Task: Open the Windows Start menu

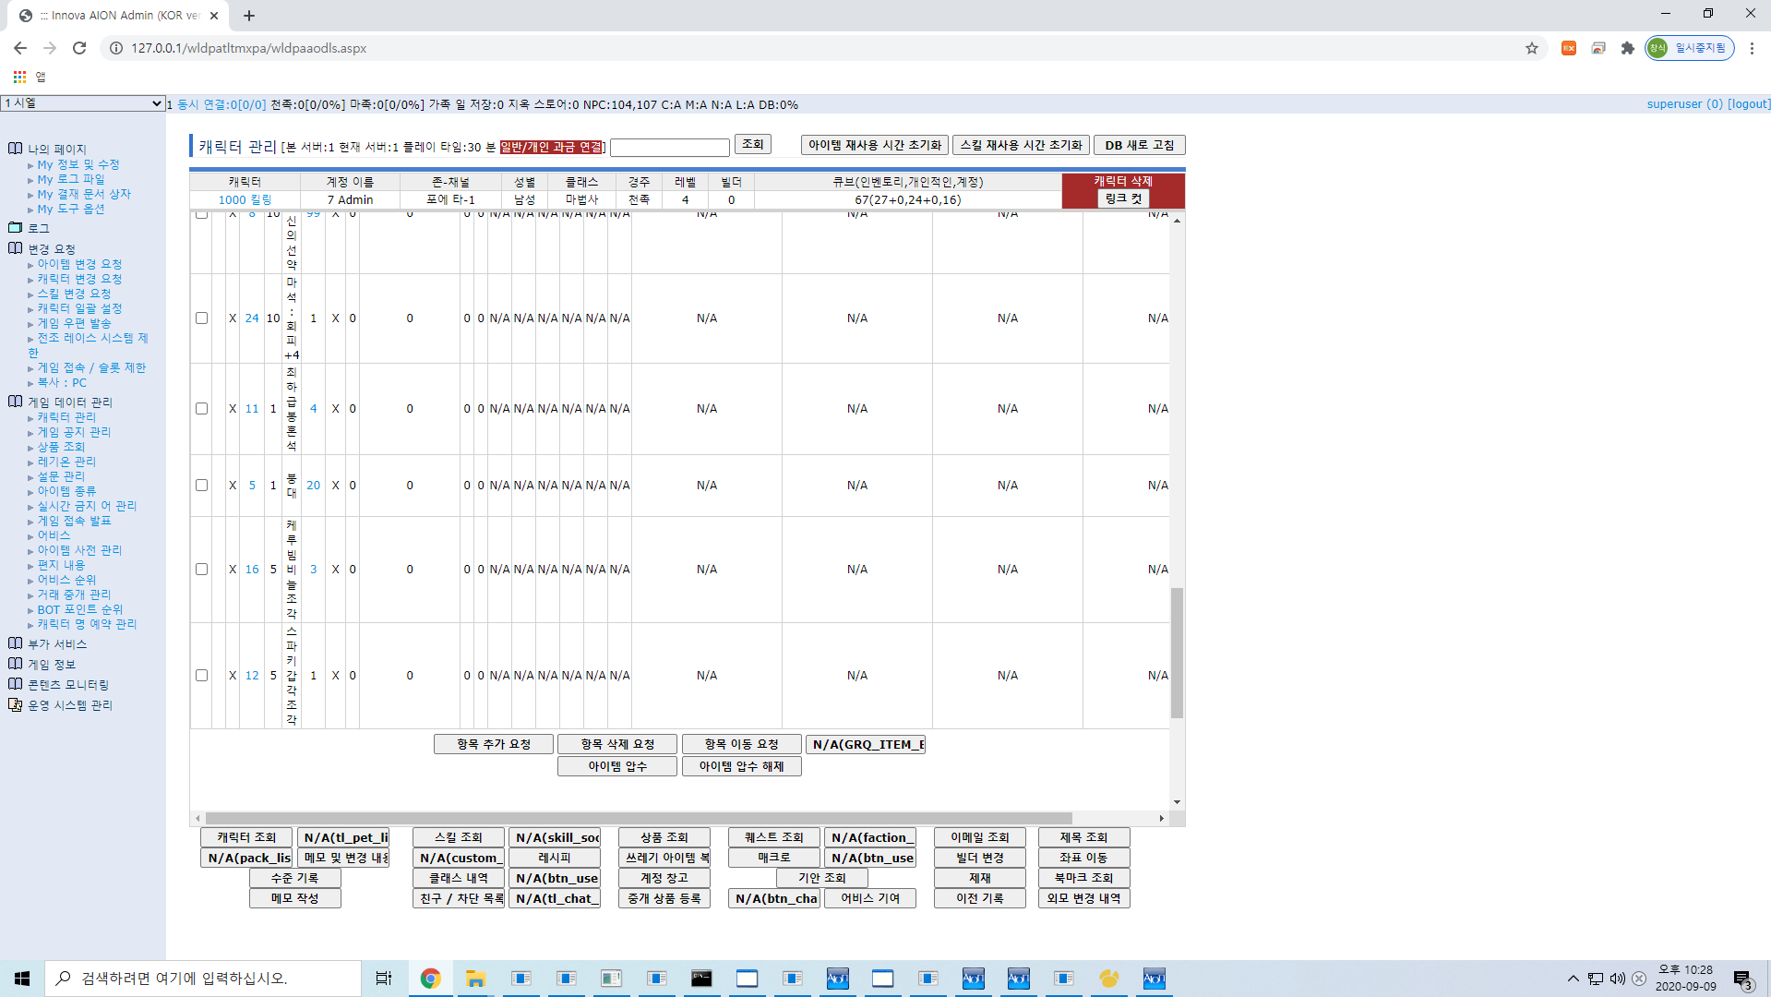Action: click(22, 979)
